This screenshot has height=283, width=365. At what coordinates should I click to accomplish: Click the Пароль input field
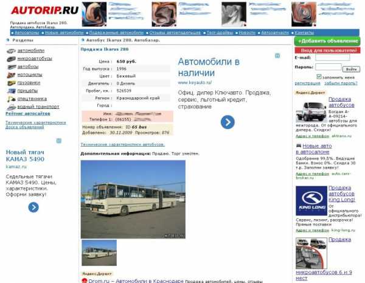pos(328,67)
